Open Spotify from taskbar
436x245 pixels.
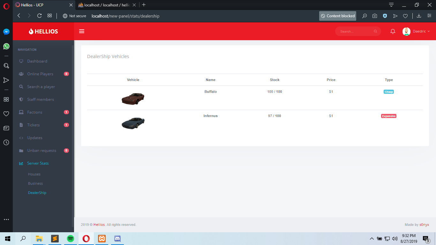pos(71,239)
